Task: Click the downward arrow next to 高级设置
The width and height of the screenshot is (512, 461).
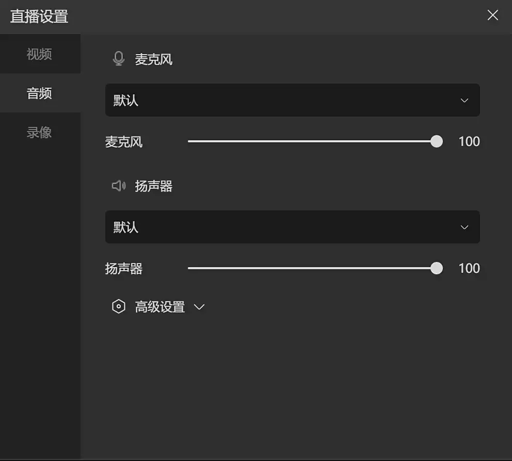Action: tap(200, 306)
